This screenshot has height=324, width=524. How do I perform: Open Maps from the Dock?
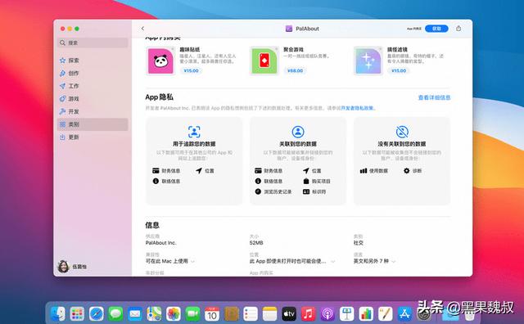154,313
